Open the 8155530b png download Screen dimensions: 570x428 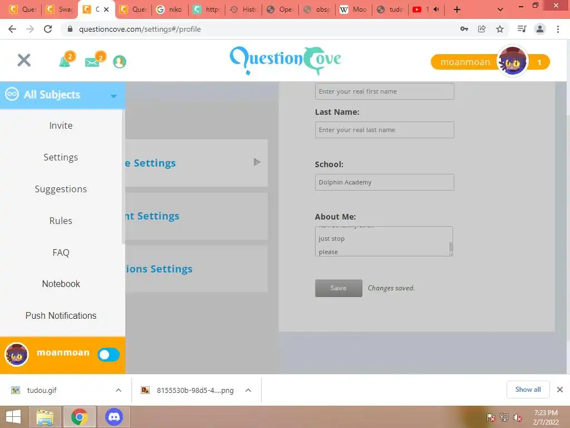pos(195,390)
